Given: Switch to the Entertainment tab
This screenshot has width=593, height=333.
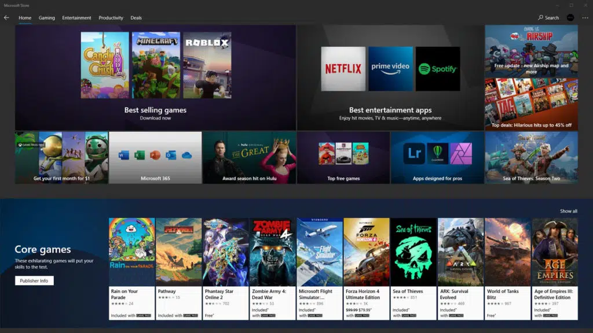Looking at the screenshot, I should (x=77, y=18).
